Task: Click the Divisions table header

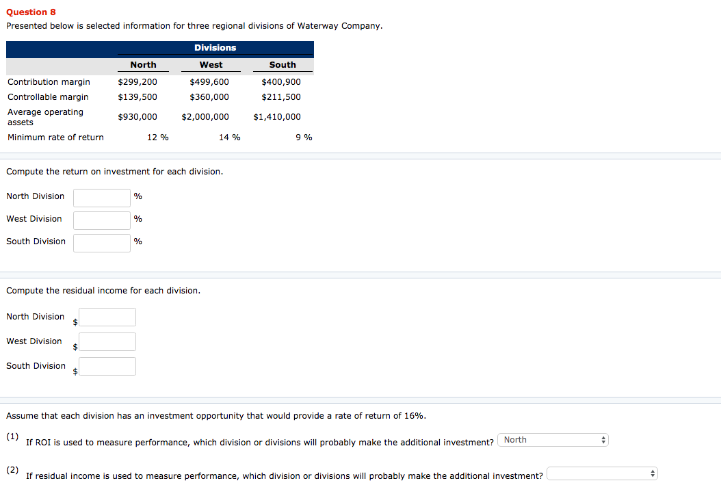Action: click(x=215, y=48)
